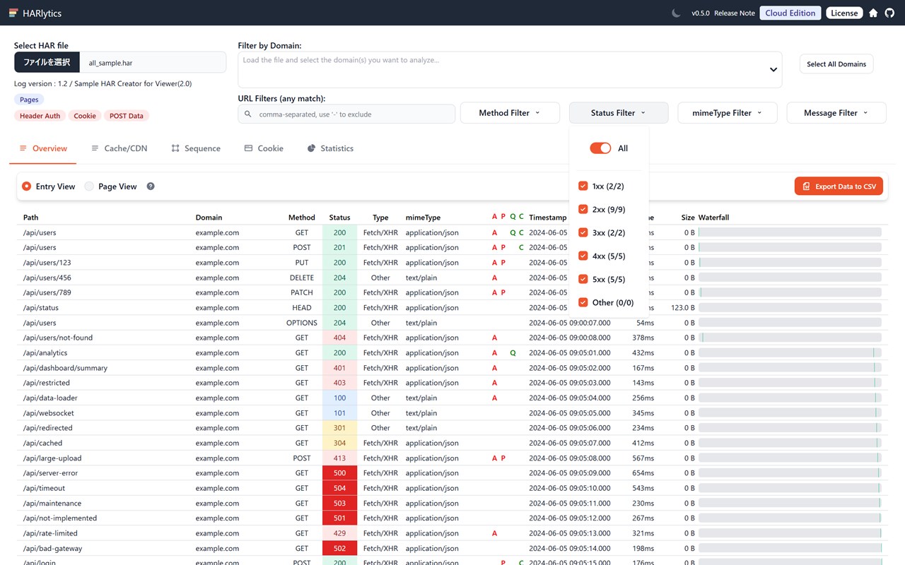This screenshot has width=905, height=565.
Task: Click the Status column header
Action: pos(339,218)
